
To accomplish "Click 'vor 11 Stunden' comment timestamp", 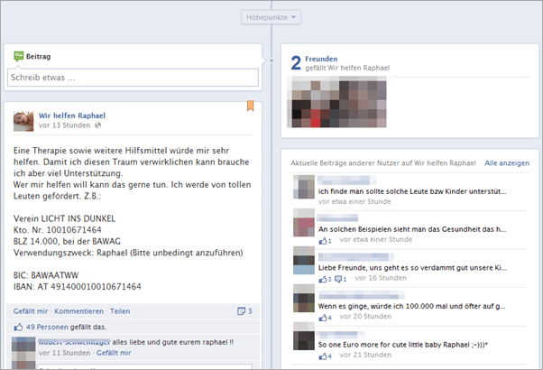I will (x=64, y=353).
